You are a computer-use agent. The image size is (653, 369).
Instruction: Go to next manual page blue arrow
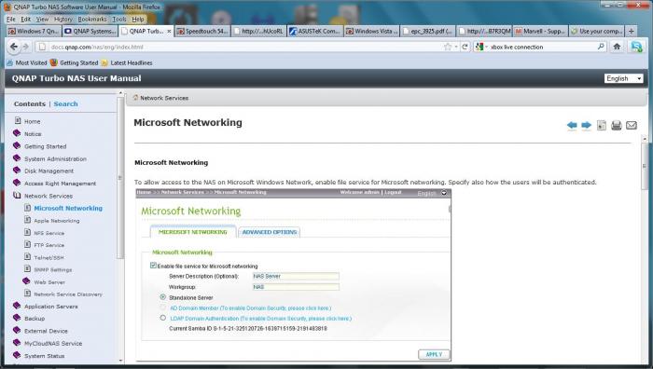tap(587, 125)
